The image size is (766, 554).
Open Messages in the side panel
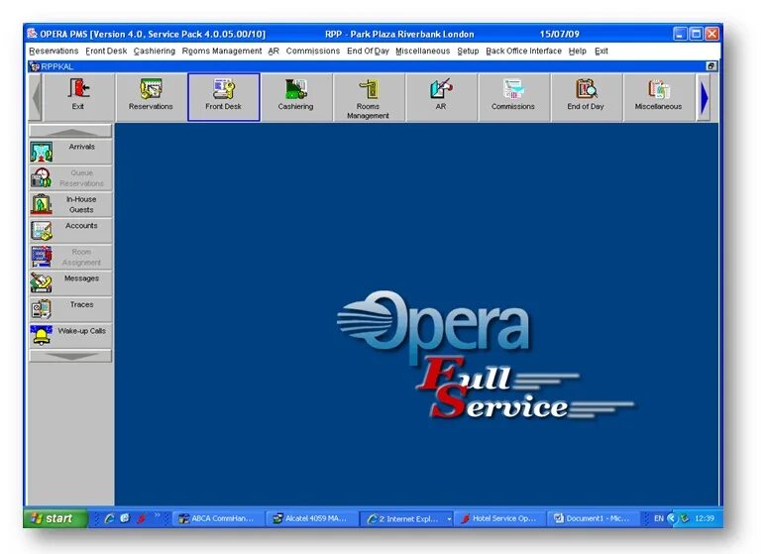pyautogui.click(x=70, y=283)
